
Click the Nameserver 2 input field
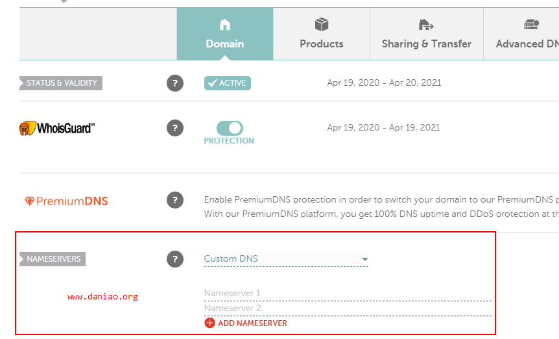348,308
